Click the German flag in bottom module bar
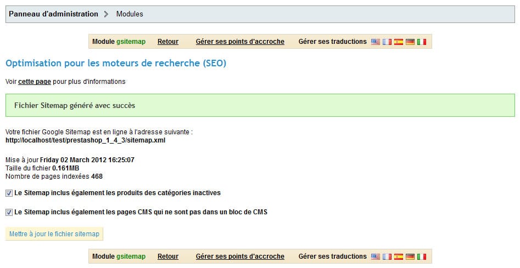The height and width of the screenshot is (268, 520). (x=410, y=256)
